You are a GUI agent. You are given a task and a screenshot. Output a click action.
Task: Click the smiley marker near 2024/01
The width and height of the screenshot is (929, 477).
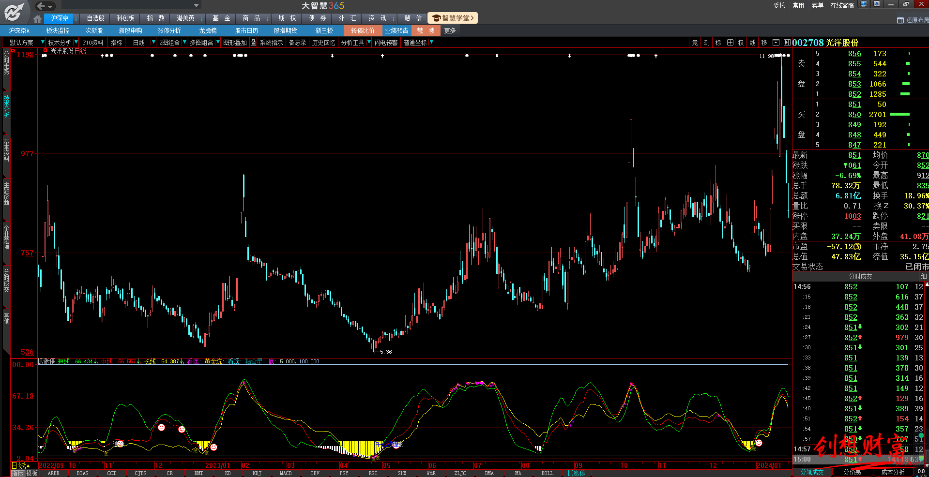(759, 443)
